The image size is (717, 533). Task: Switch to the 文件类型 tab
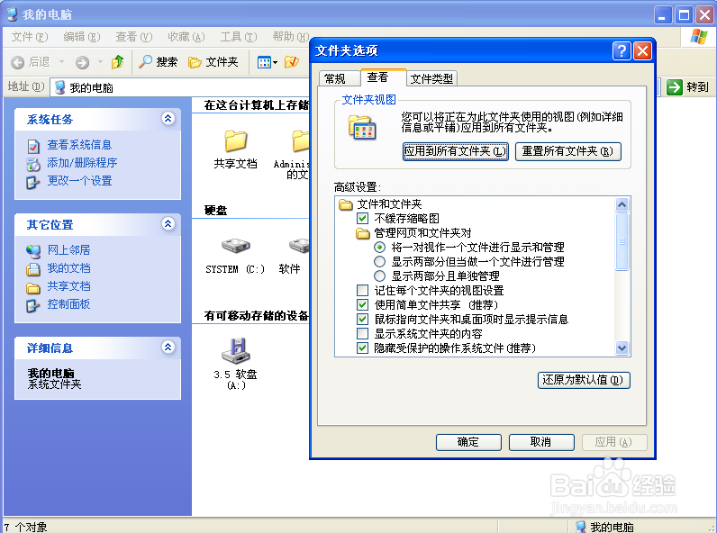click(431, 78)
